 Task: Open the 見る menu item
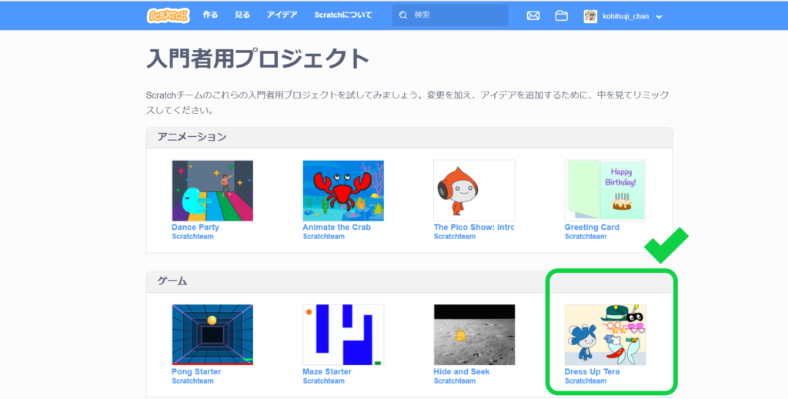click(242, 15)
